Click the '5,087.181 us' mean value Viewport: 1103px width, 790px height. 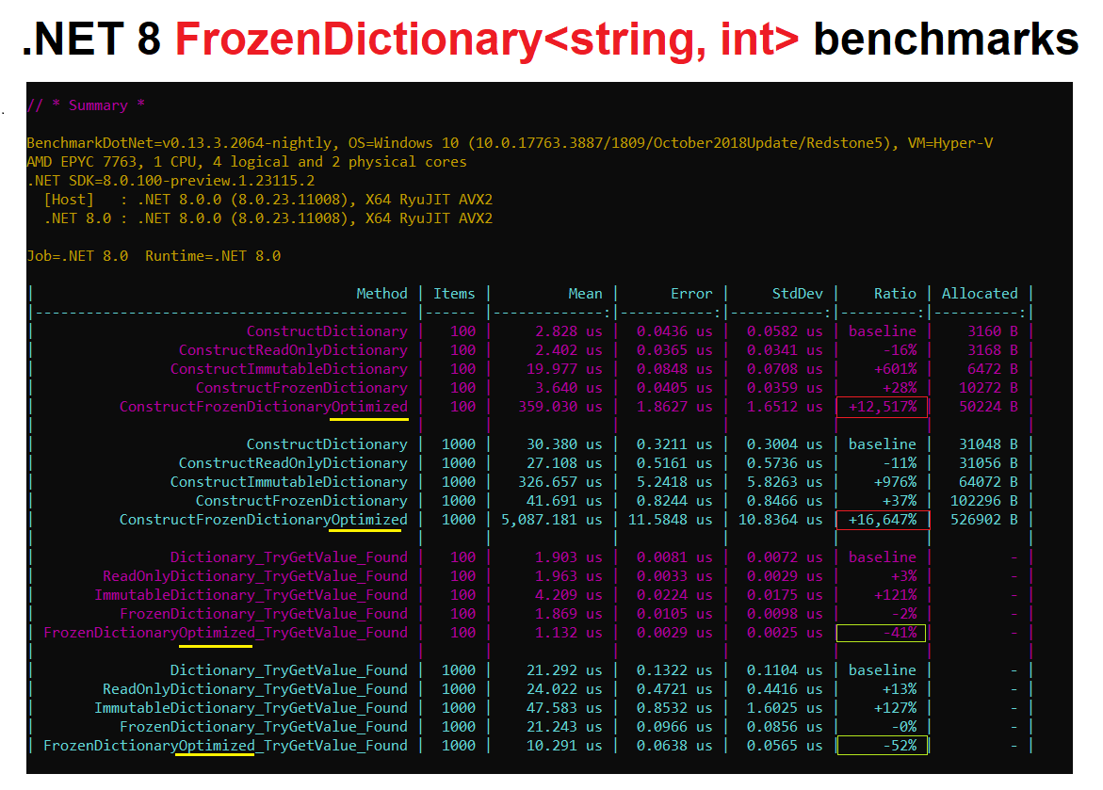[552, 521]
